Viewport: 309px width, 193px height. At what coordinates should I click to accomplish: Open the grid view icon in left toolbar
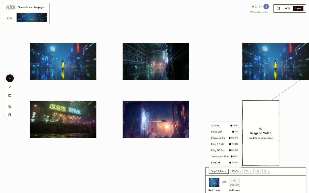click(x=10, y=106)
